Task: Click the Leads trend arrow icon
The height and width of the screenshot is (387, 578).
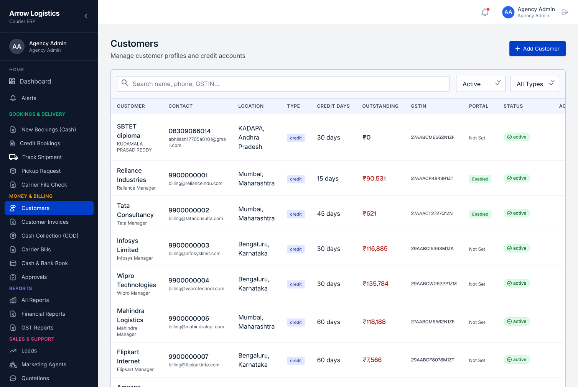Action: pyautogui.click(x=13, y=351)
